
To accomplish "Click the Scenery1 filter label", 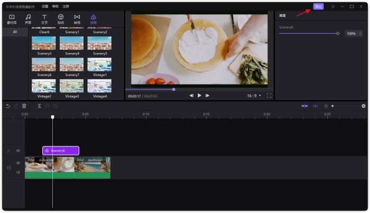I will (x=72, y=32).
